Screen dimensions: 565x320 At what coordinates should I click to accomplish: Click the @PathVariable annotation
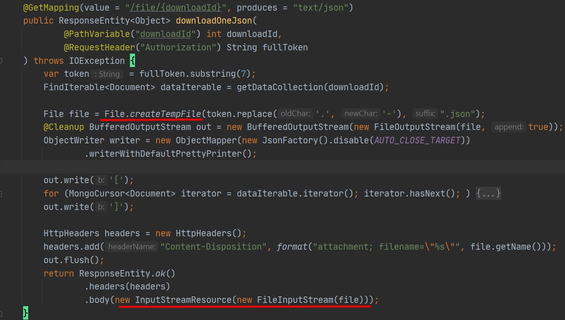click(97, 34)
